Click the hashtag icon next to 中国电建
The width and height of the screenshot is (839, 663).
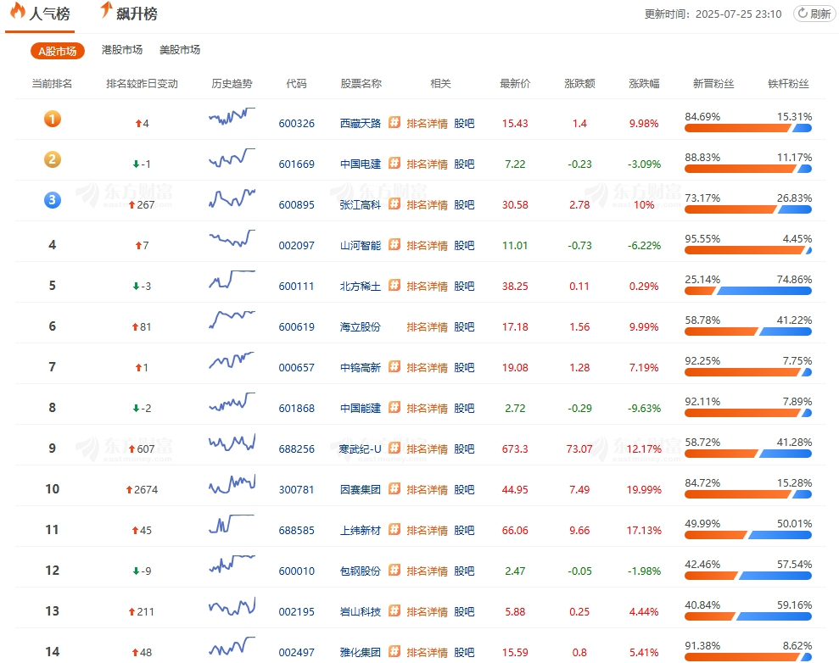[394, 164]
